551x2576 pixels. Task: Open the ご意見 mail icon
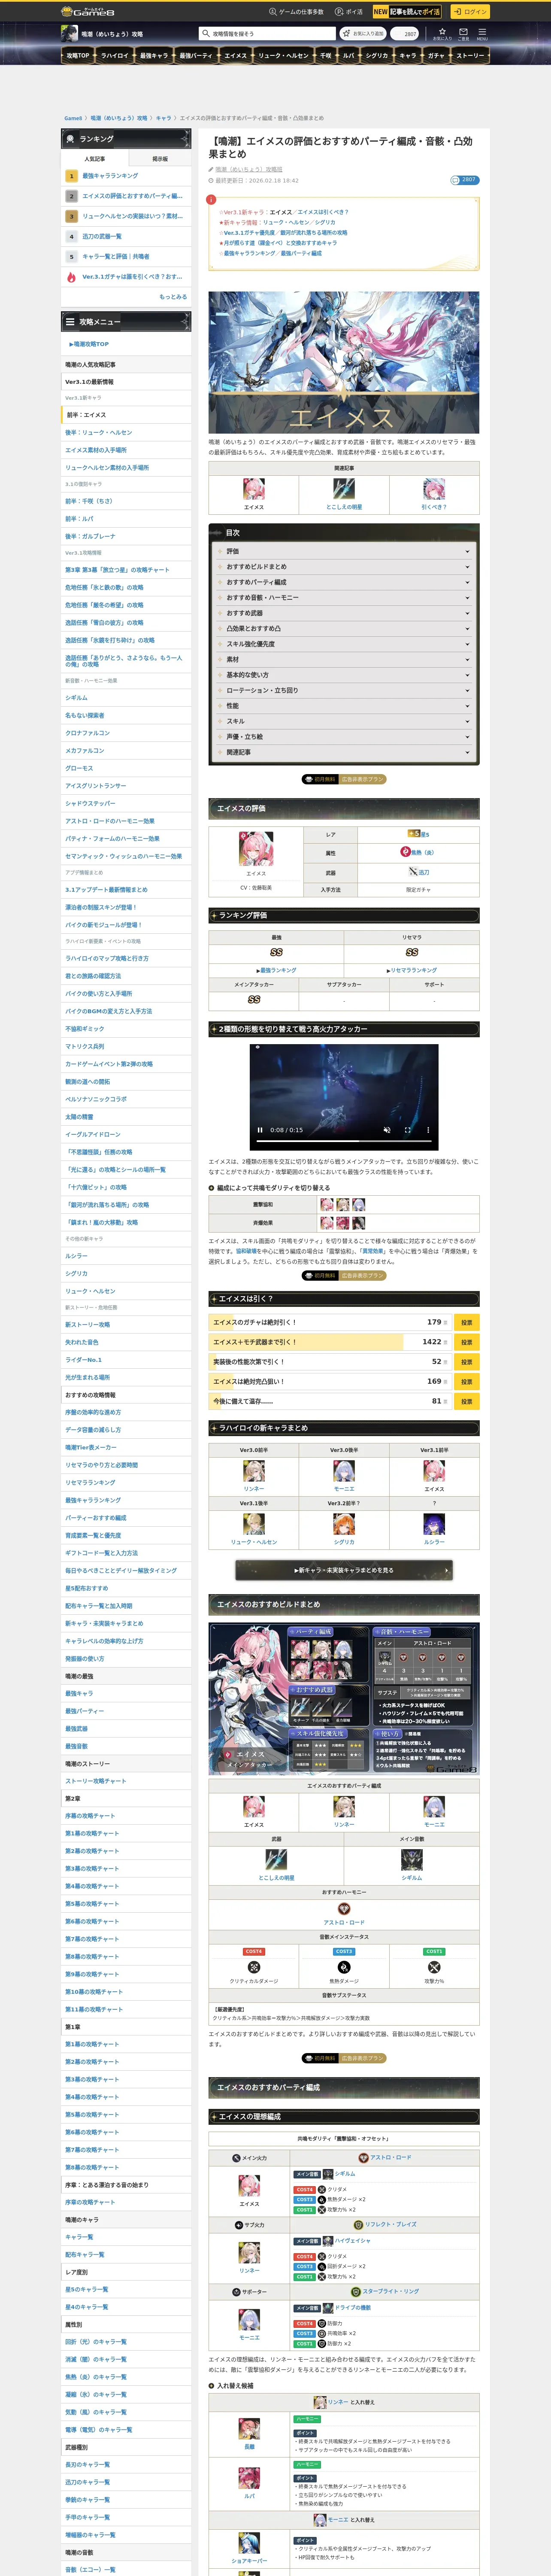463,33
